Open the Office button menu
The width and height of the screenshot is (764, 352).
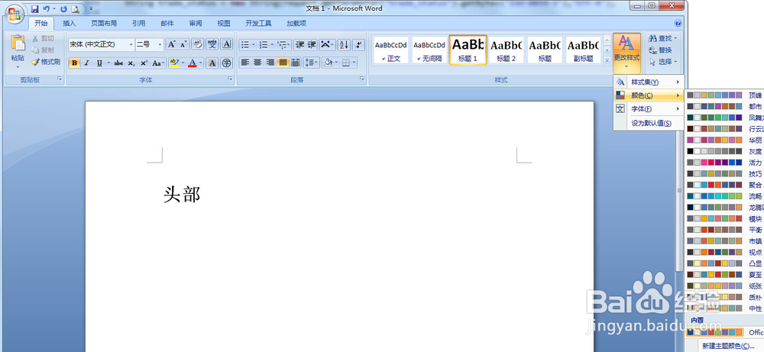click(x=14, y=13)
